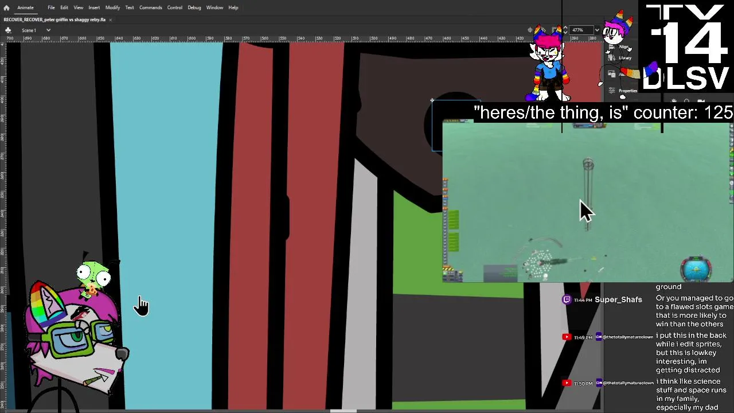Viewport: 734px width, 413px height.
Task: Click the heres/the thing counter text
Action: point(603,112)
